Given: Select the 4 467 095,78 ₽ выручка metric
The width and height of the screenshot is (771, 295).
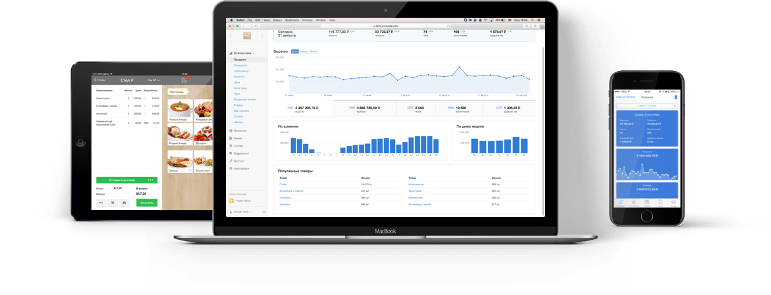Looking at the screenshot, I should point(303,109).
